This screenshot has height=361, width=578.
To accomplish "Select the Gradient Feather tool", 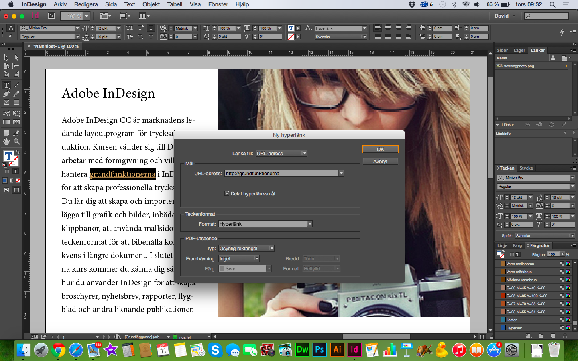I will pyautogui.click(x=16, y=122).
